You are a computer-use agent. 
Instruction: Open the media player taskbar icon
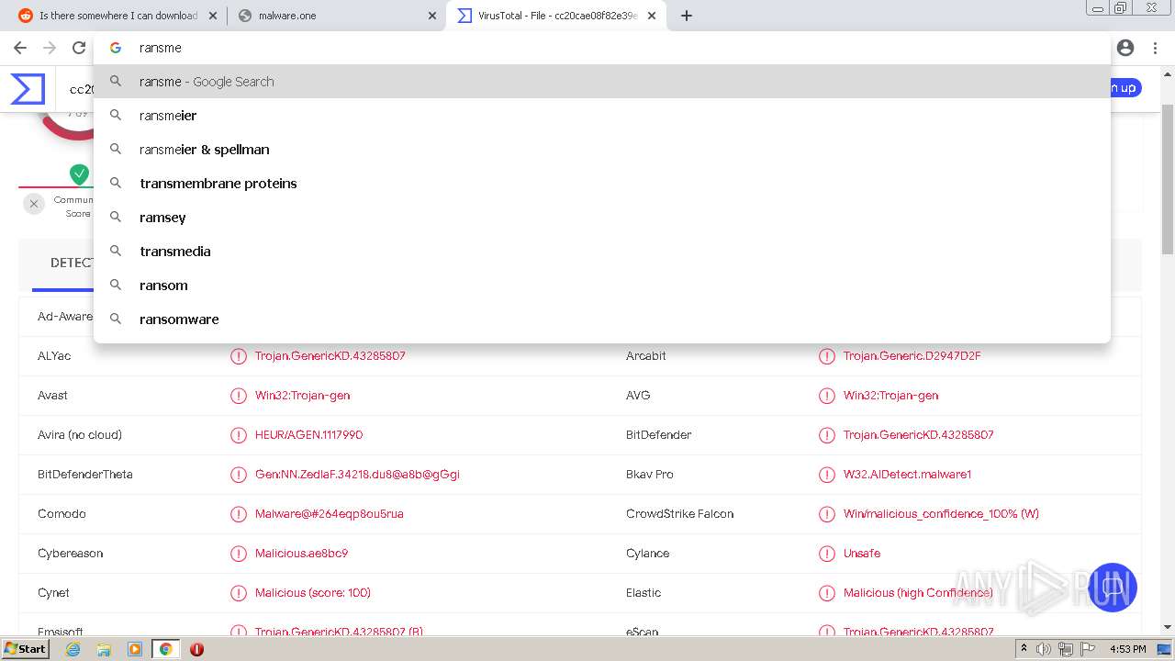pyautogui.click(x=135, y=649)
